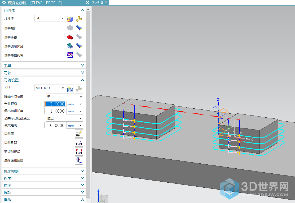Click the 合并距离 label

pyautogui.click(x=11, y=104)
